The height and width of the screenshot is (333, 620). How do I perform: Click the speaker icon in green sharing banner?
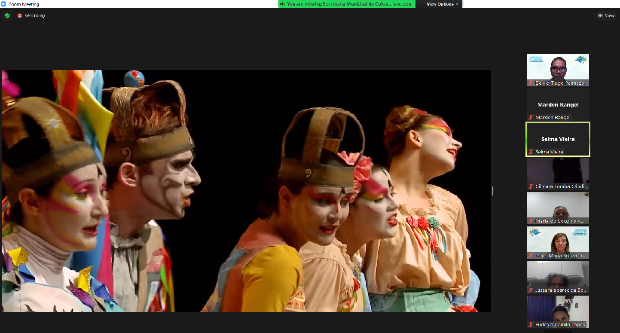click(282, 4)
